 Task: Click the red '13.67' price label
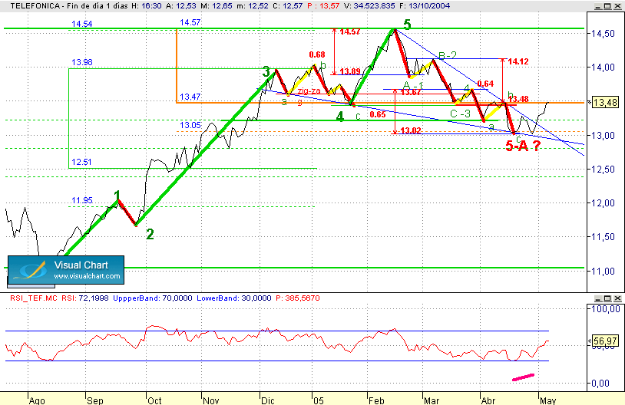[x=411, y=93]
